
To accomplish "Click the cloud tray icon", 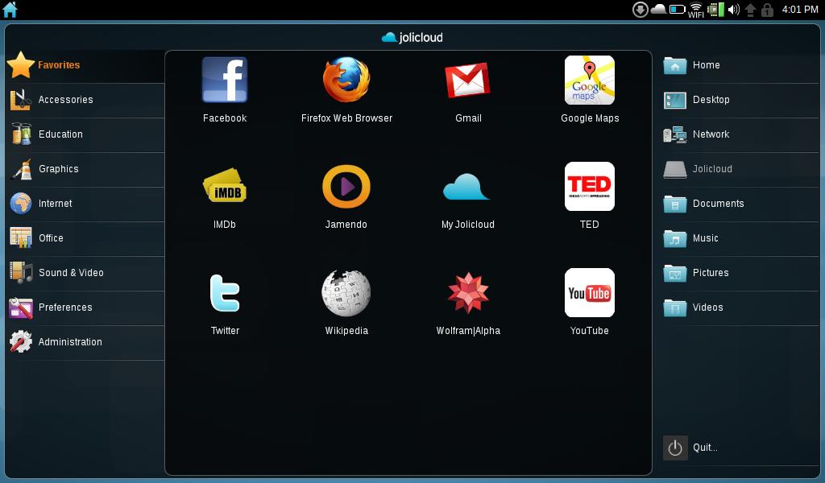I will pos(658,9).
